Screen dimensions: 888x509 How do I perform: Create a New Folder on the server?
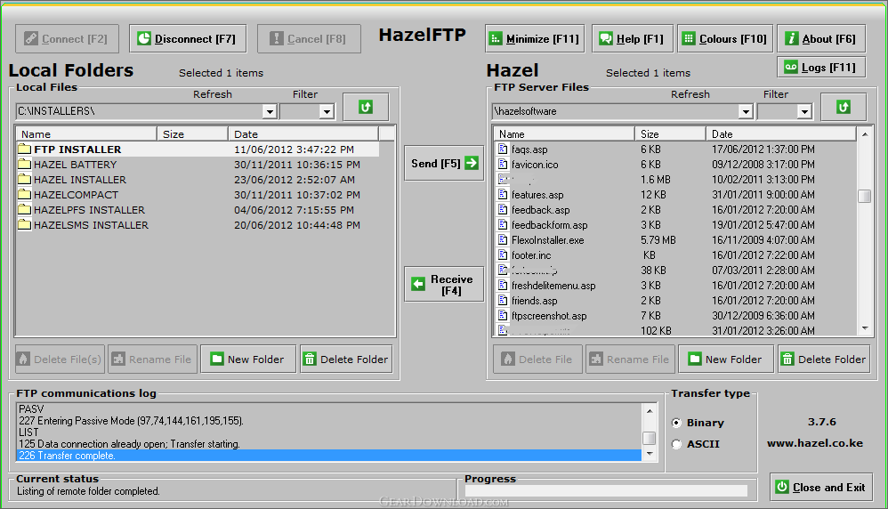pos(726,359)
